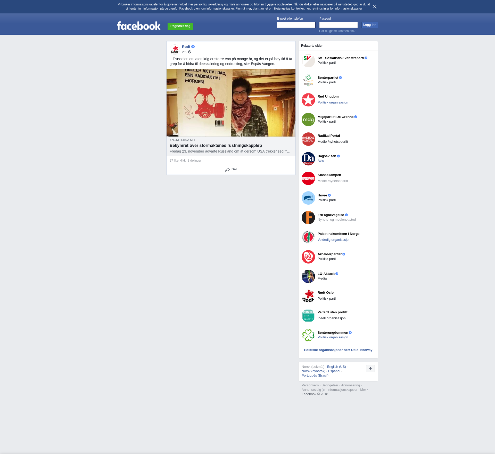This screenshot has width=495, height=454.
Task: Click the Velferd uten profitt logo
Action: [308, 316]
